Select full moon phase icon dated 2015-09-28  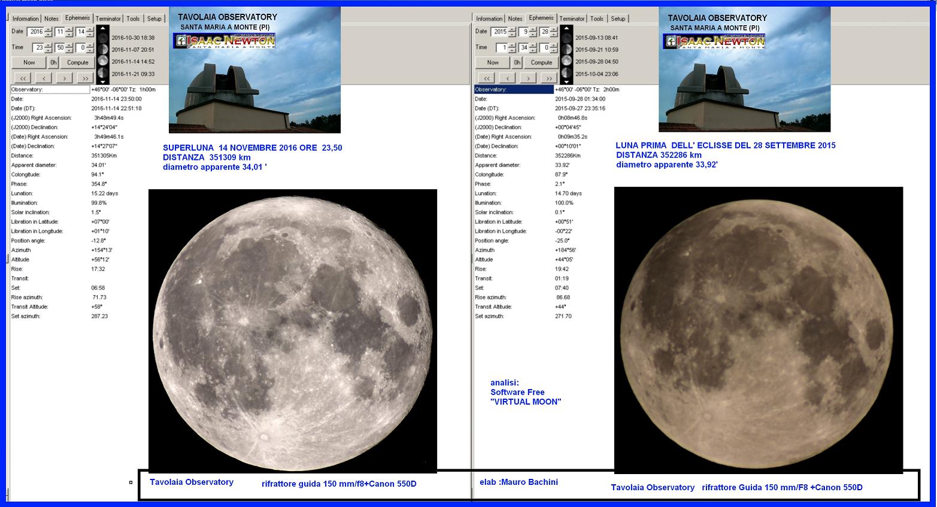(566, 60)
